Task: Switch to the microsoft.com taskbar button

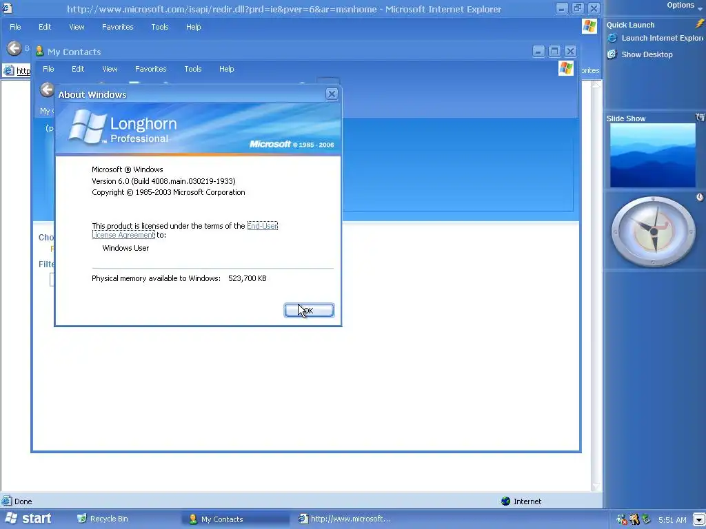Action: tap(345, 519)
